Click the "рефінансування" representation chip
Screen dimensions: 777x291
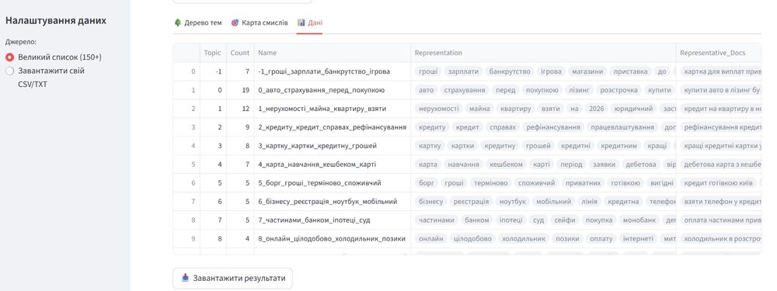[553, 127]
